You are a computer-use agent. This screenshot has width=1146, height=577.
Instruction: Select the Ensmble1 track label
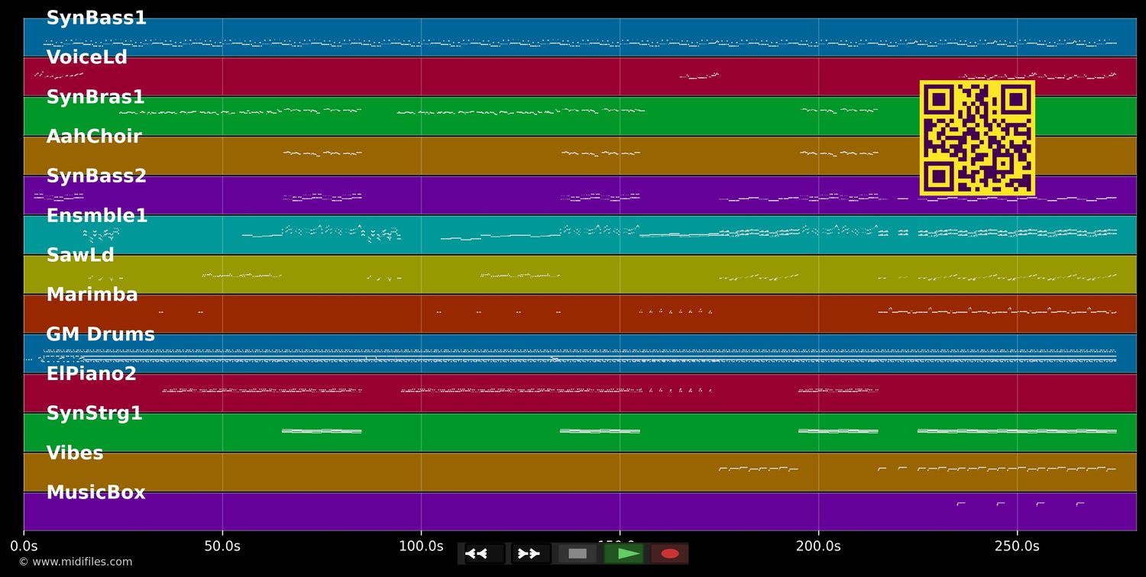[x=97, y=215]
